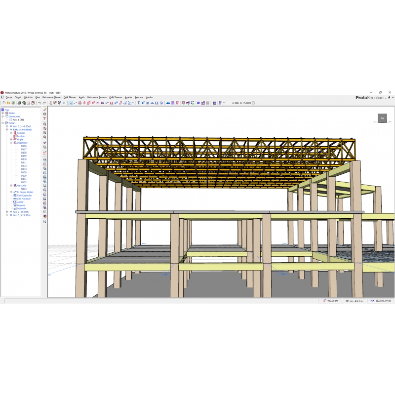Select the pointer selection tool icon
Image resolution: width=395 pixels, height=395 pixels.
point(71,103)
